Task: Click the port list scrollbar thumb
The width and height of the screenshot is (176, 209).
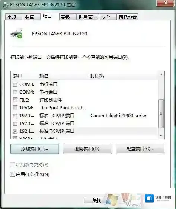Action: pyautogui.click(x=161, y=113)
